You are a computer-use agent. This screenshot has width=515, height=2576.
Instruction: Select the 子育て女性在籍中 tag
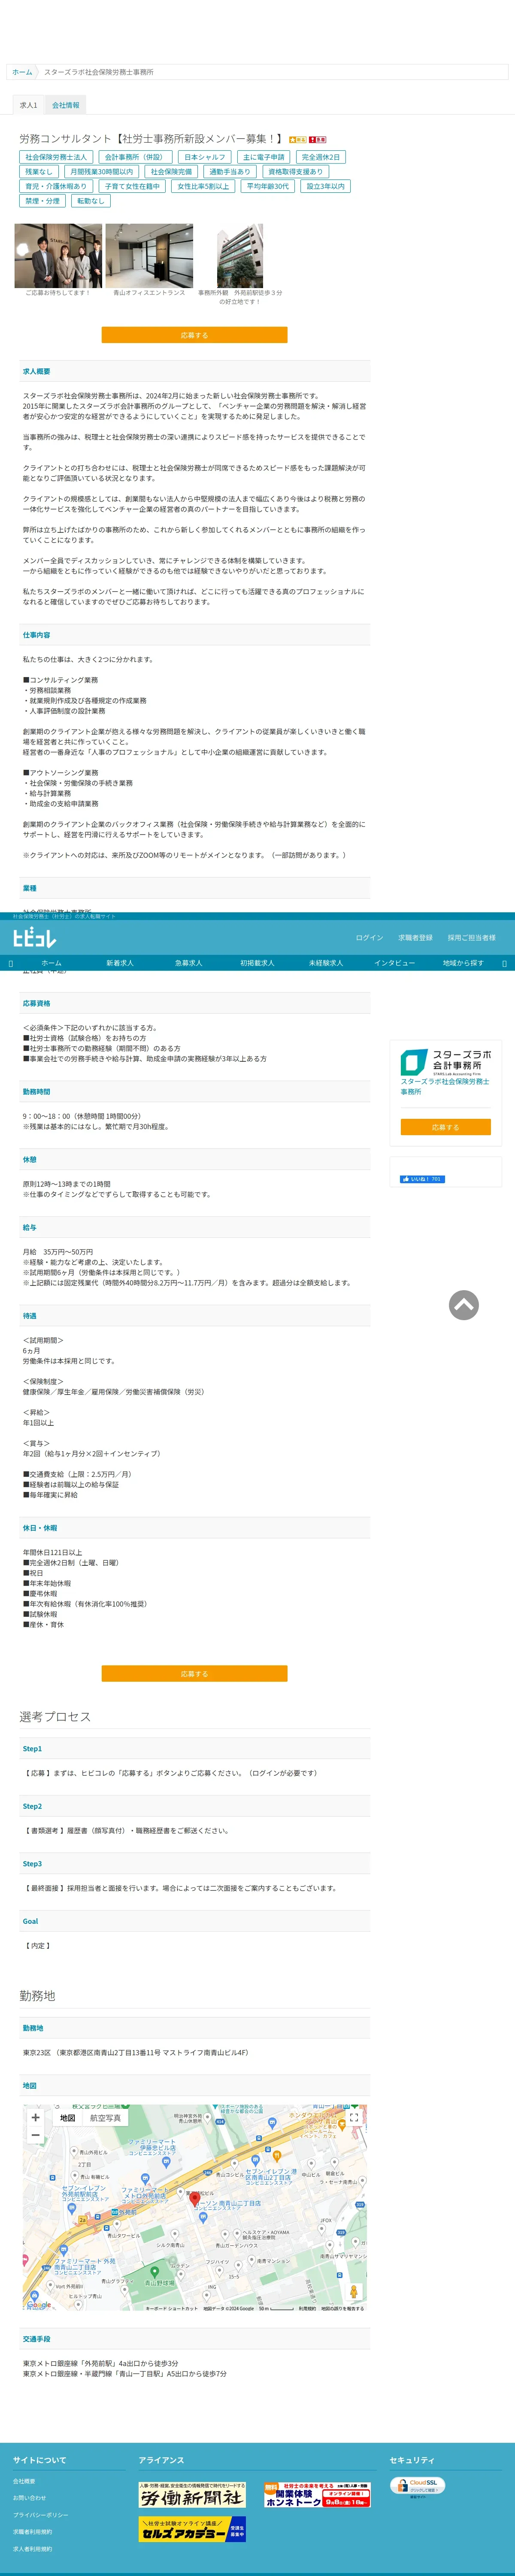(132, 186)
